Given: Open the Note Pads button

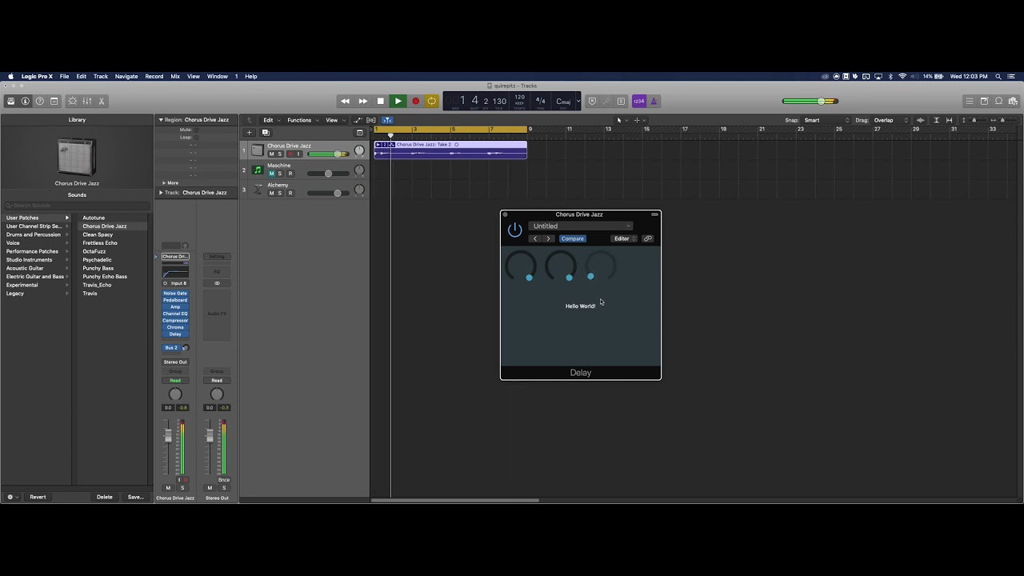Looking at the screenshot, I should click(985, 101).
